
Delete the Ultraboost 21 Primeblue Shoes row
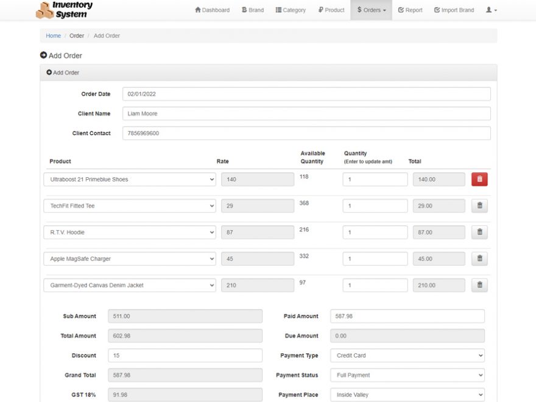click(479, 179)
